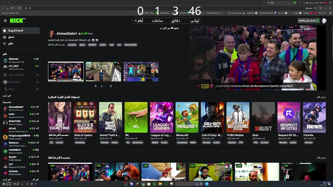Open Rust category card

click(263, 117)
